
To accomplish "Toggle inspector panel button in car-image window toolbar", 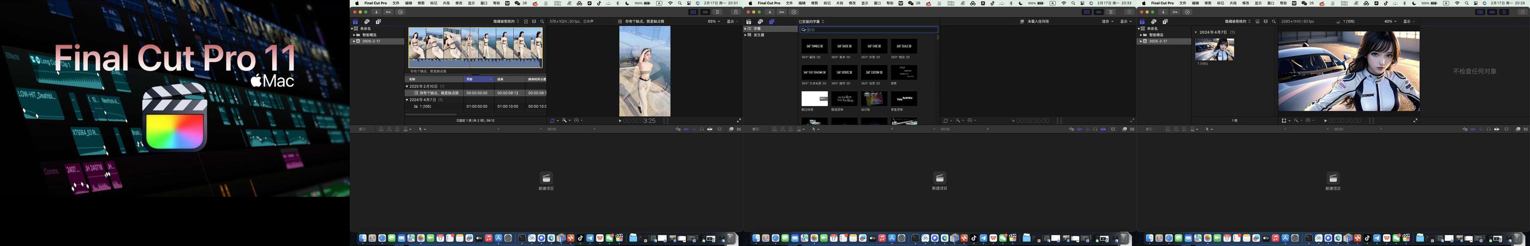I will point(1504,12).
